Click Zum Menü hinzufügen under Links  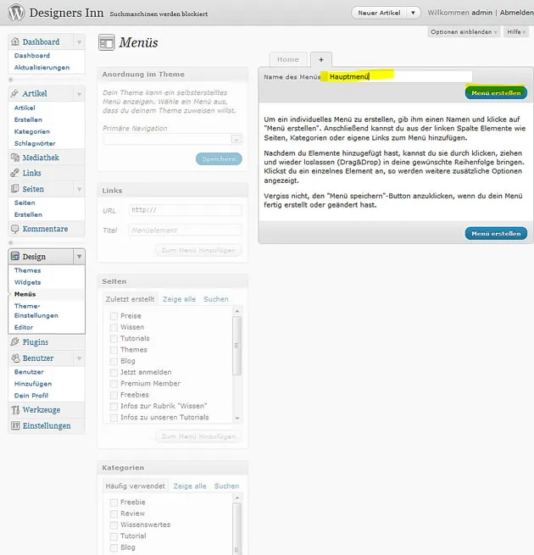pyautogui.click(x=198, y=250)
